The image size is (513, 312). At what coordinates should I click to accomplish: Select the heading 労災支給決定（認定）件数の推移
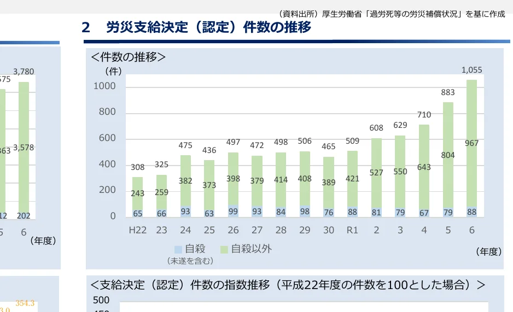208,28
